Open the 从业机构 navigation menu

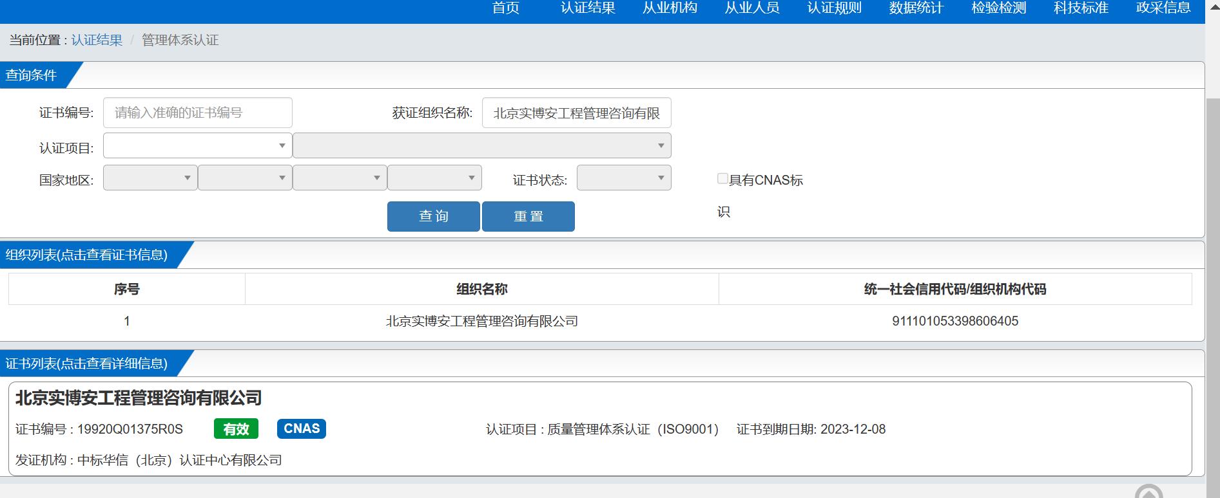[x=670, y=8]
